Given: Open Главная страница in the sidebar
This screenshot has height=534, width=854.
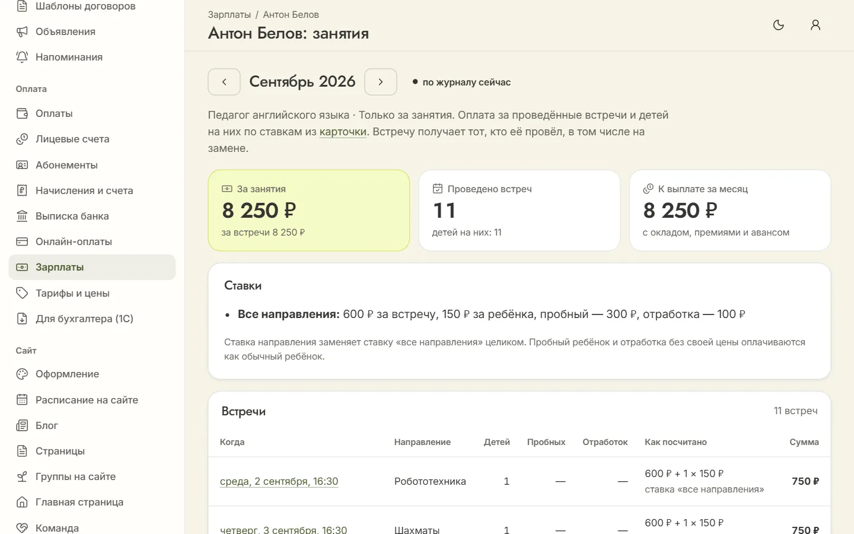Looking at the screenshot, I should (x=92, y=502).
